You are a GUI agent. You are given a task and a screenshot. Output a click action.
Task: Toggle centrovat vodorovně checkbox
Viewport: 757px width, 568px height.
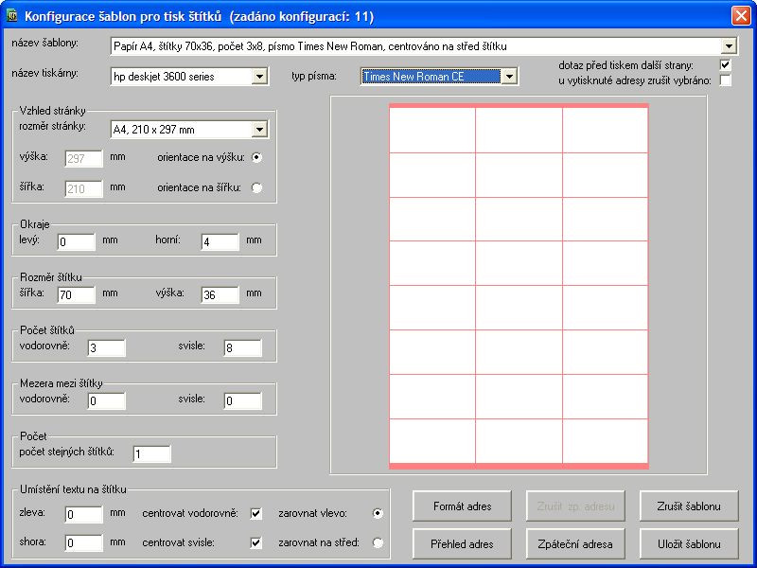(x=255, y=513)
